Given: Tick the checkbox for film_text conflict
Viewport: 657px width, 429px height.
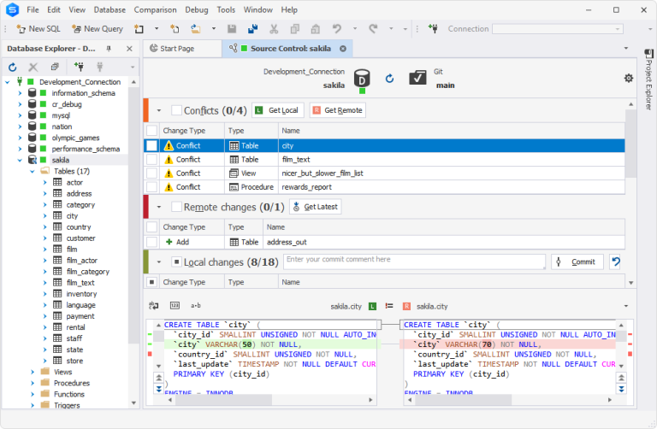Looking at the screenshot, I should 151,159.
